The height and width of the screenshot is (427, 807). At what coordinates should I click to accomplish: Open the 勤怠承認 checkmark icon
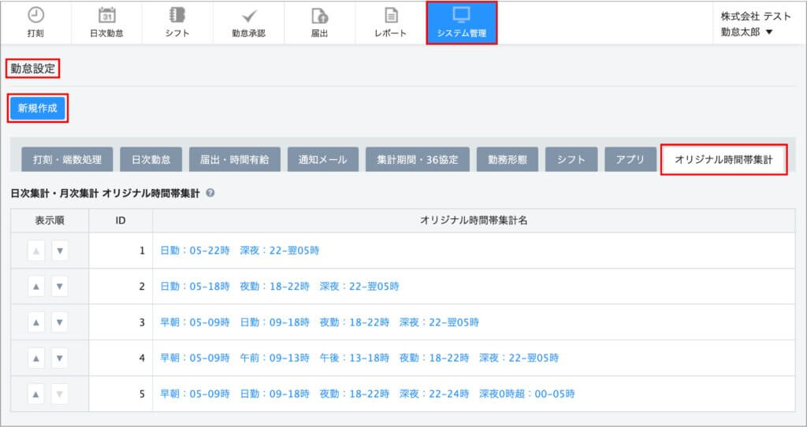coord(248,16)
